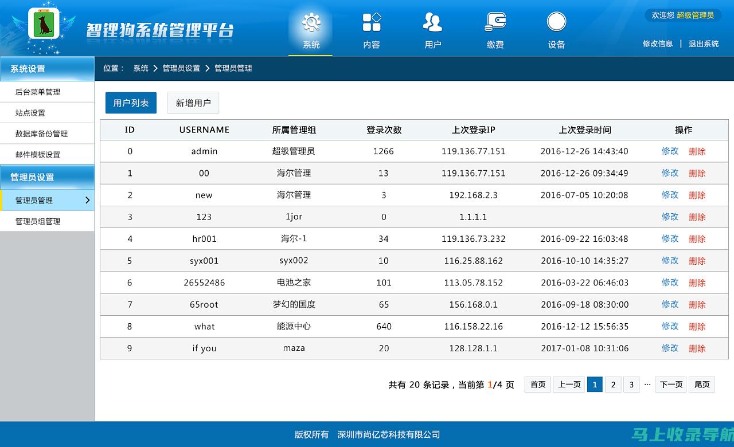Click 管理员管理 in the breadcrumb
The image size is (734, 447).
pyautogui.click(x=233, y=68)
